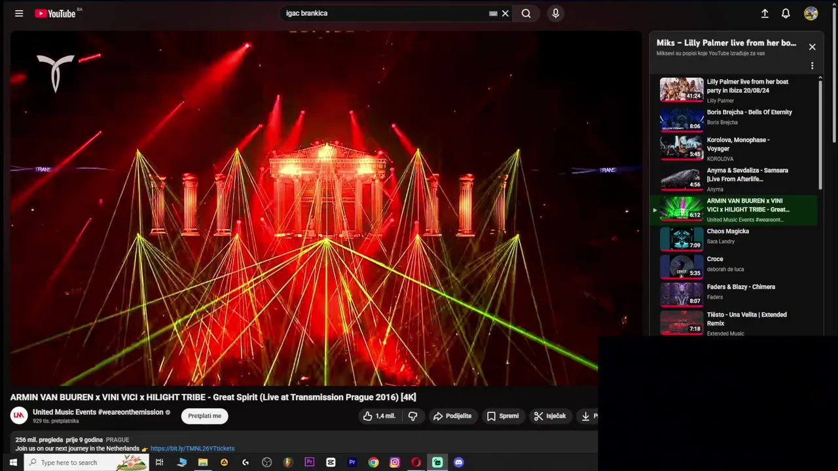838x471 pixels.
Task: Like the video (1,4 mil.)
Action: tap(379, 416)
